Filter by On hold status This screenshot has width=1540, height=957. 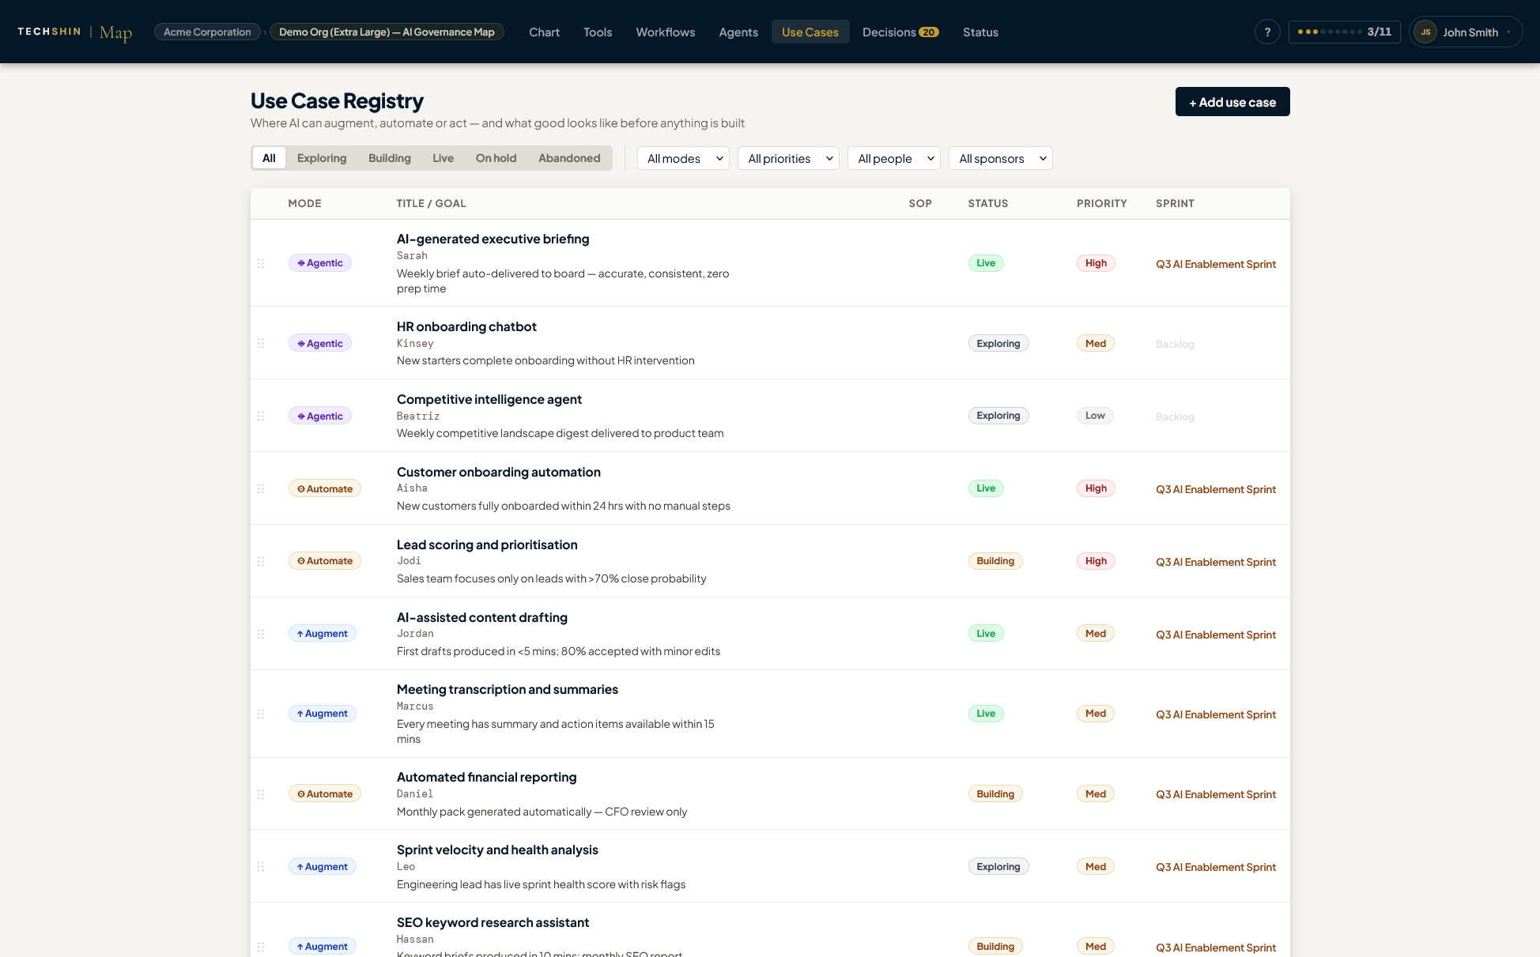496,158
